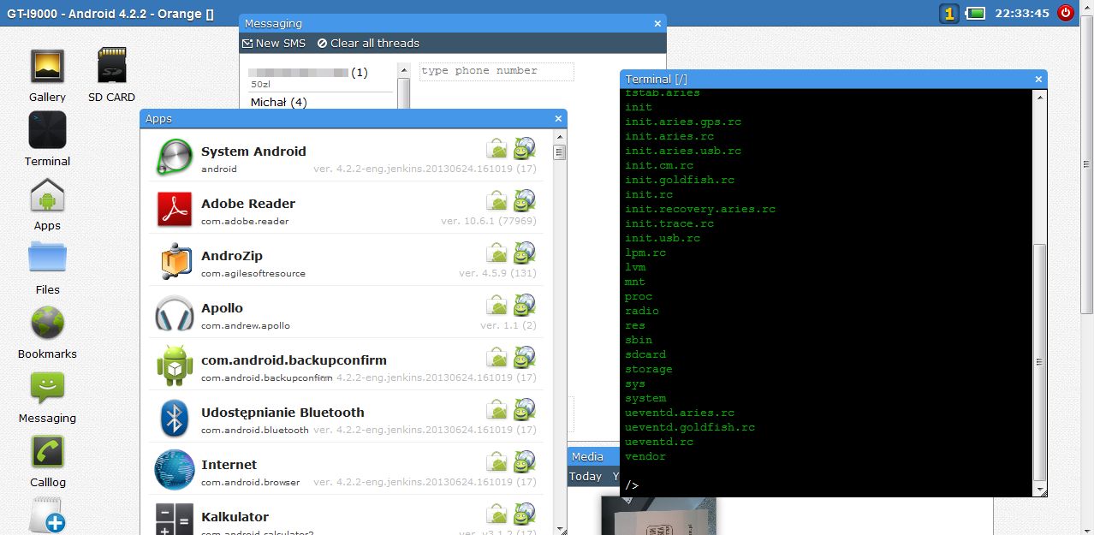Viewport: 1094px width, 535px height.
Task: Click the Adobe Reader app logo
Action: pos(175,209)
